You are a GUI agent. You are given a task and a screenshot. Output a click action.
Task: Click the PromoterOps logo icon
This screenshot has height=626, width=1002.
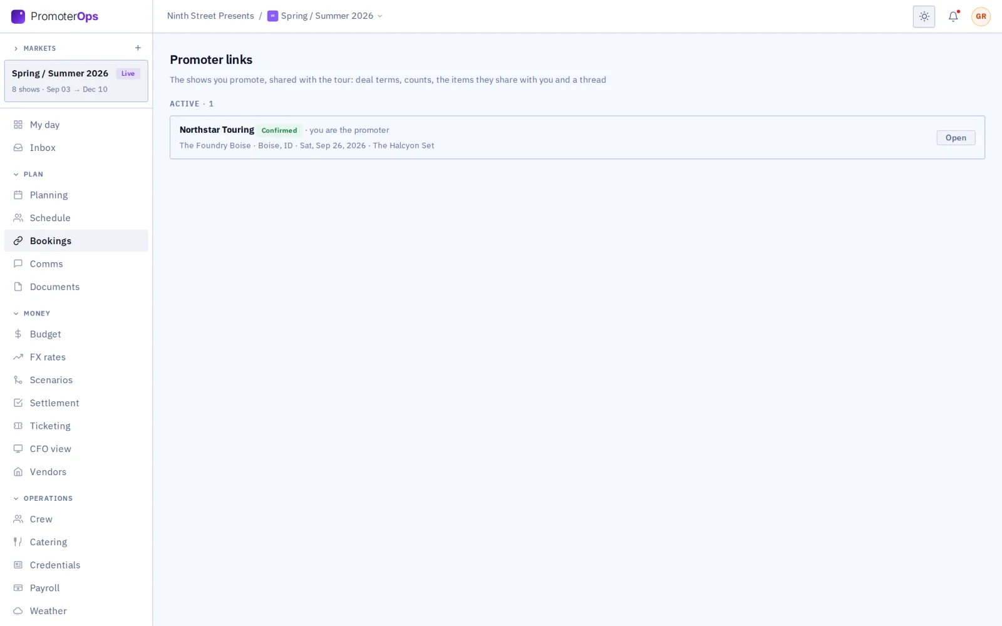pos(18,16)
